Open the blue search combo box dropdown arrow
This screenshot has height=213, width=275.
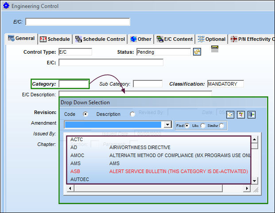point(168,125)
